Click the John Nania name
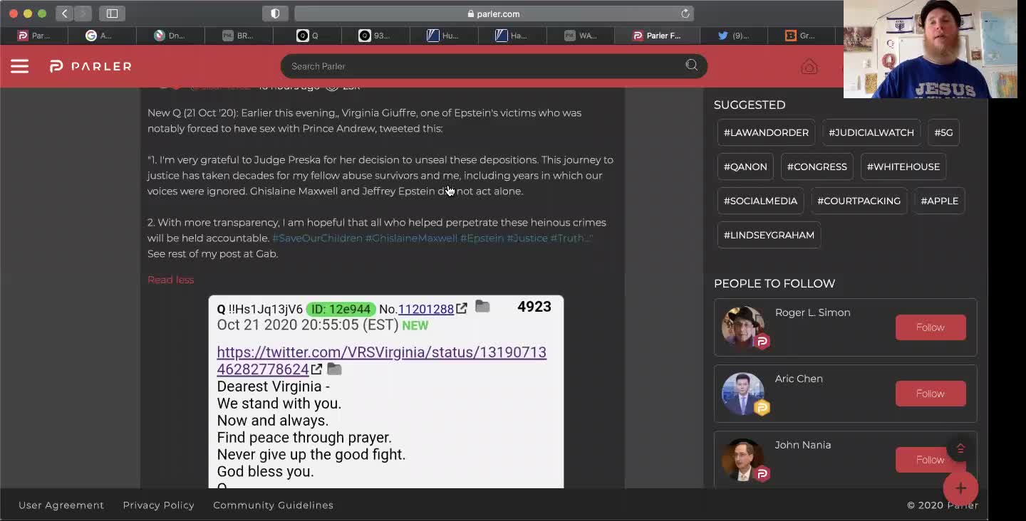Image resolution: width=1026 pixels, height=521 pixels. click(803, 445)
